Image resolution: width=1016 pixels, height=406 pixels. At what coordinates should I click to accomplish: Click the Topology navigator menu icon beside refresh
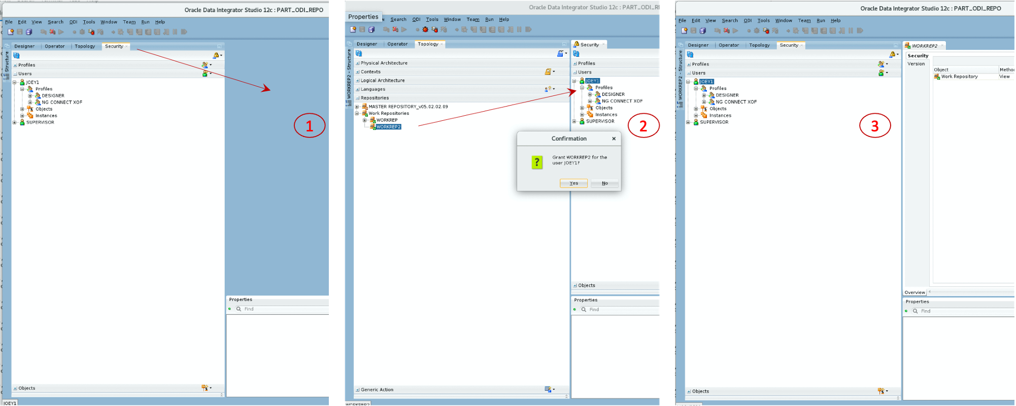[561, 53]
